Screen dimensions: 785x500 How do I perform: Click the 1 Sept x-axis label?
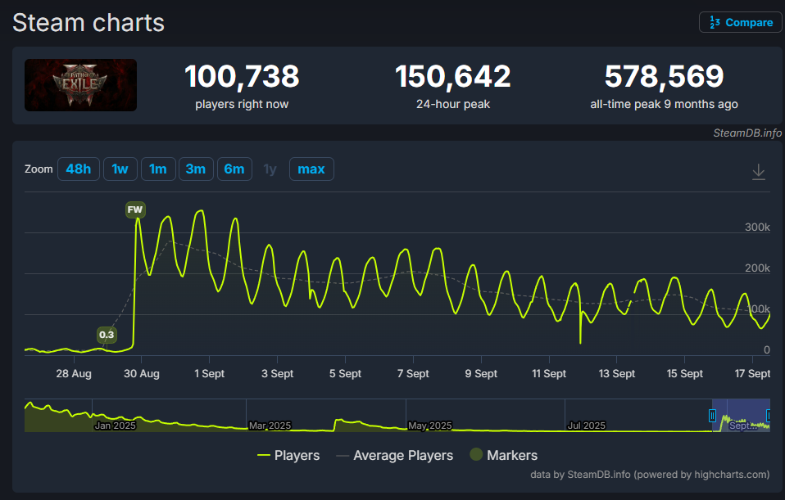coord(209,373)
